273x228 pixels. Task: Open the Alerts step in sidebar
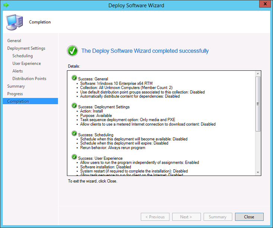pos(18,71)
